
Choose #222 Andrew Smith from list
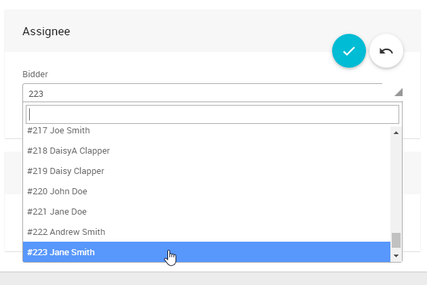coord(66,232)
